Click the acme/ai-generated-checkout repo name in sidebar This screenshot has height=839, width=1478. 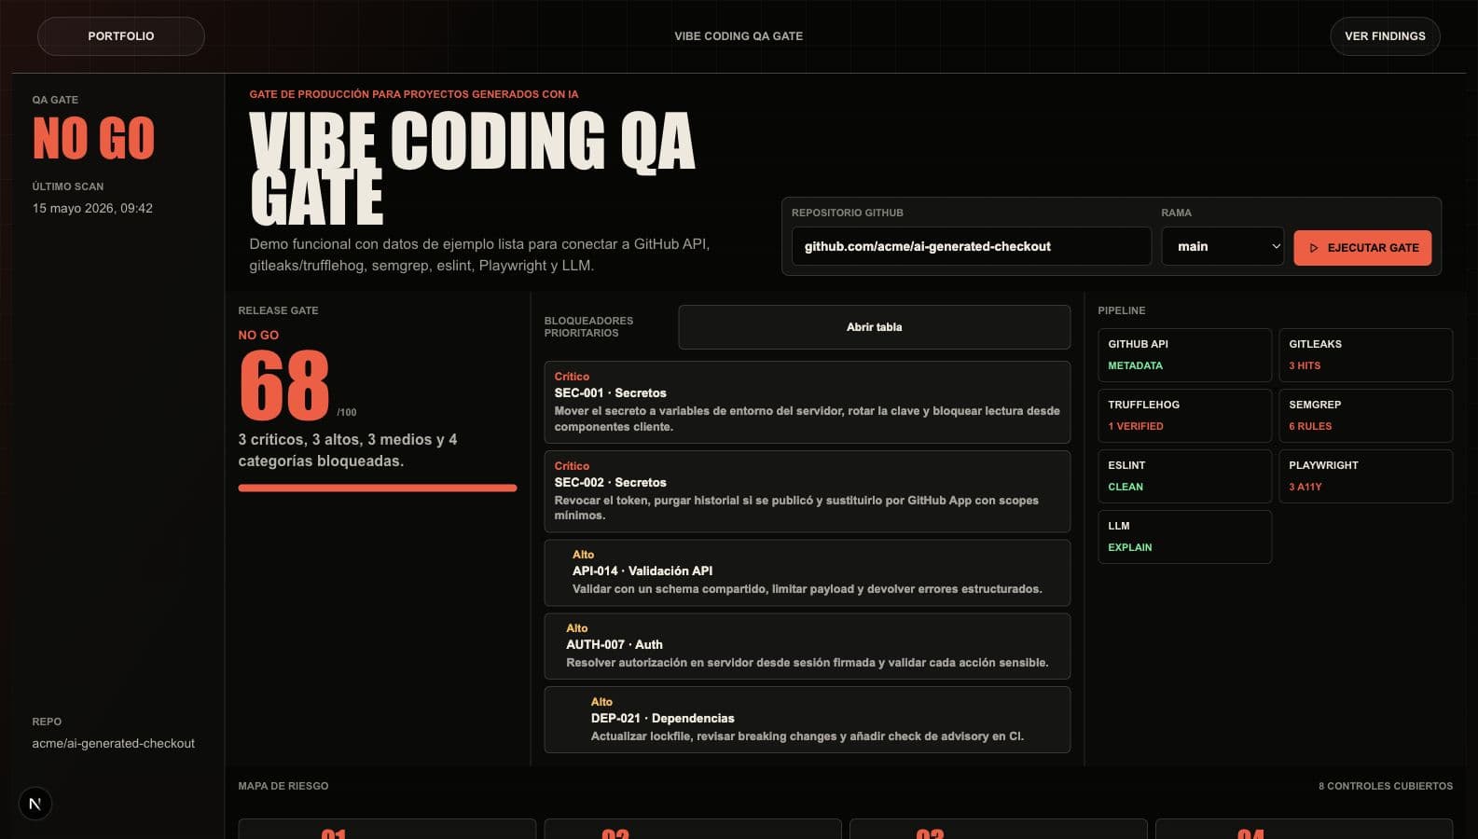(114, 743)
